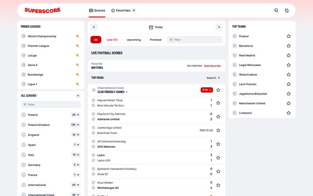Open Wolfsberger AC match row
Viewport: 313px width, 196px height.
coord(108,188)
